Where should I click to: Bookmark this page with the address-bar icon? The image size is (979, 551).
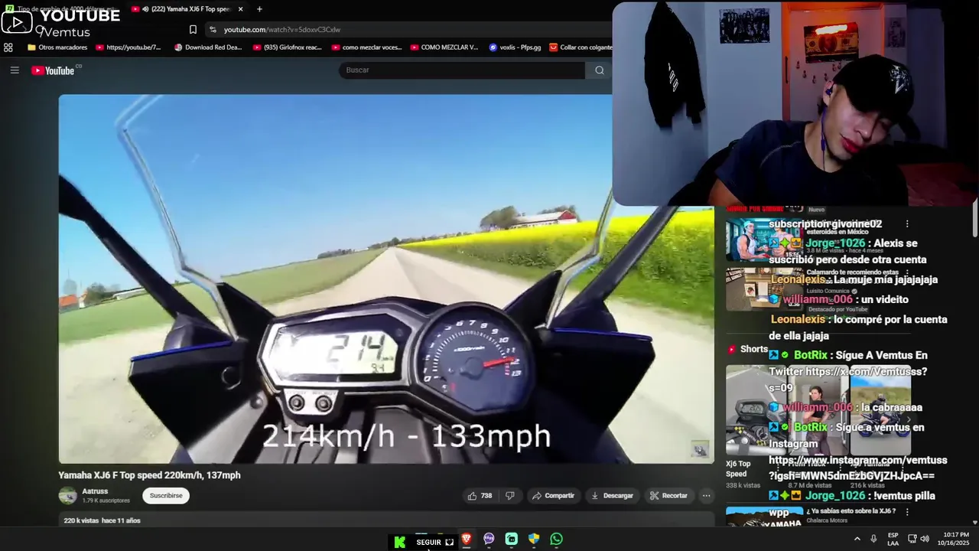193,29
